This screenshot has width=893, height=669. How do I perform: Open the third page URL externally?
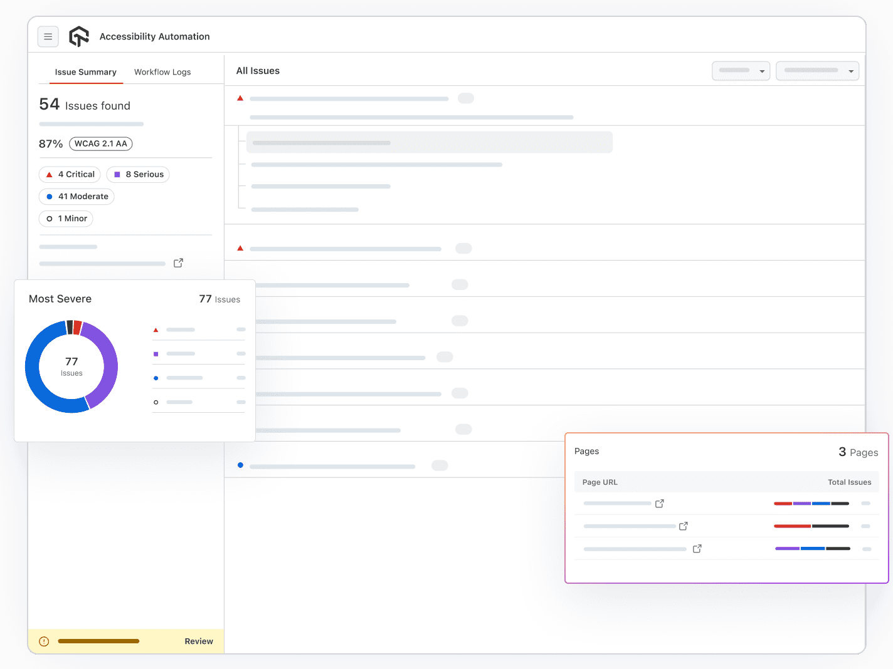[x=697, y=548]
